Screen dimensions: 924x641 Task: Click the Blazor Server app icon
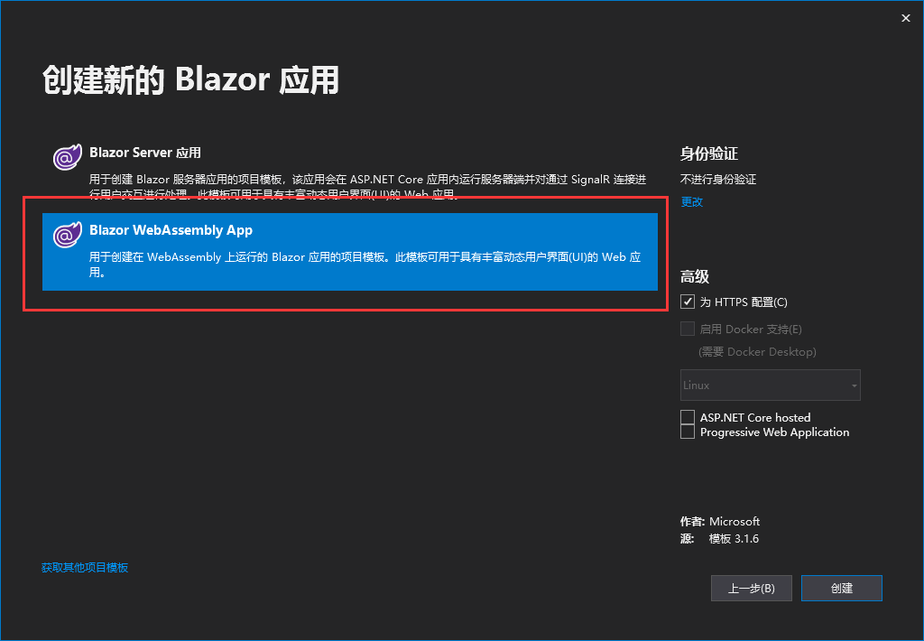click(x=68, y=157)
